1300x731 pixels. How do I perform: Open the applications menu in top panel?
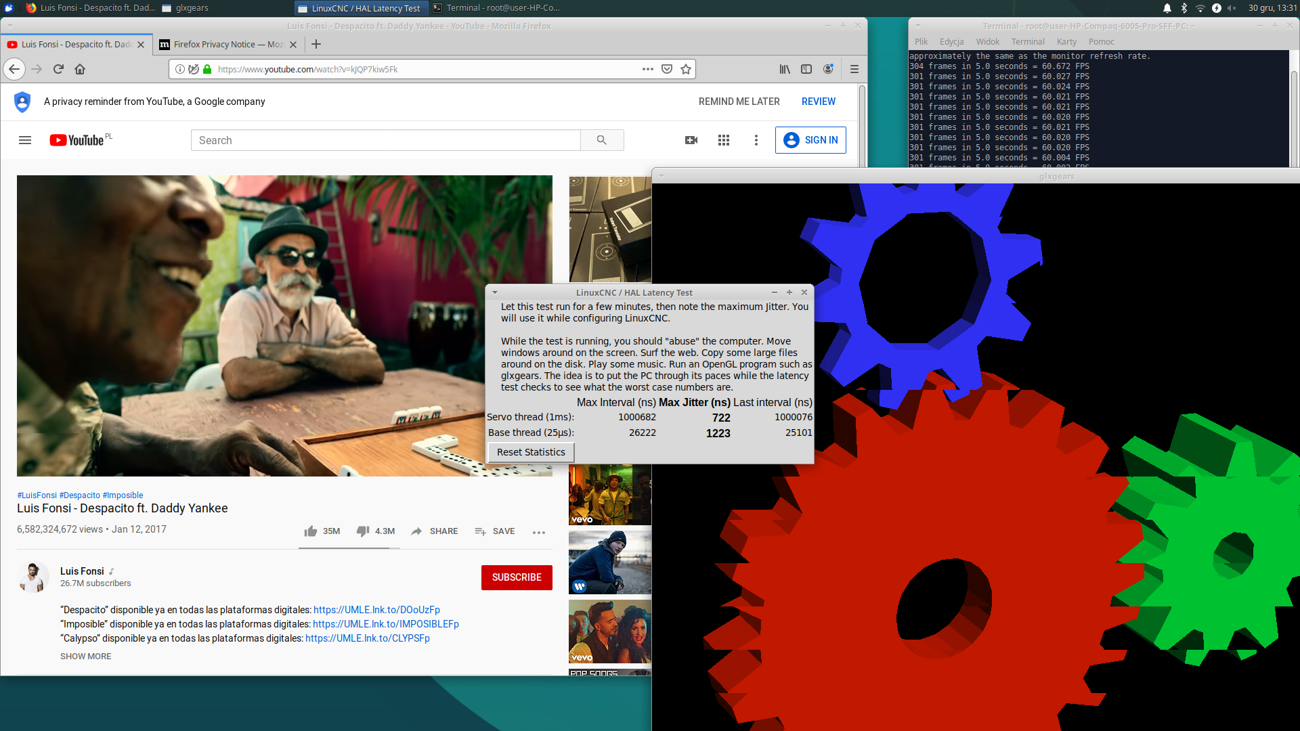coord(9,8)
